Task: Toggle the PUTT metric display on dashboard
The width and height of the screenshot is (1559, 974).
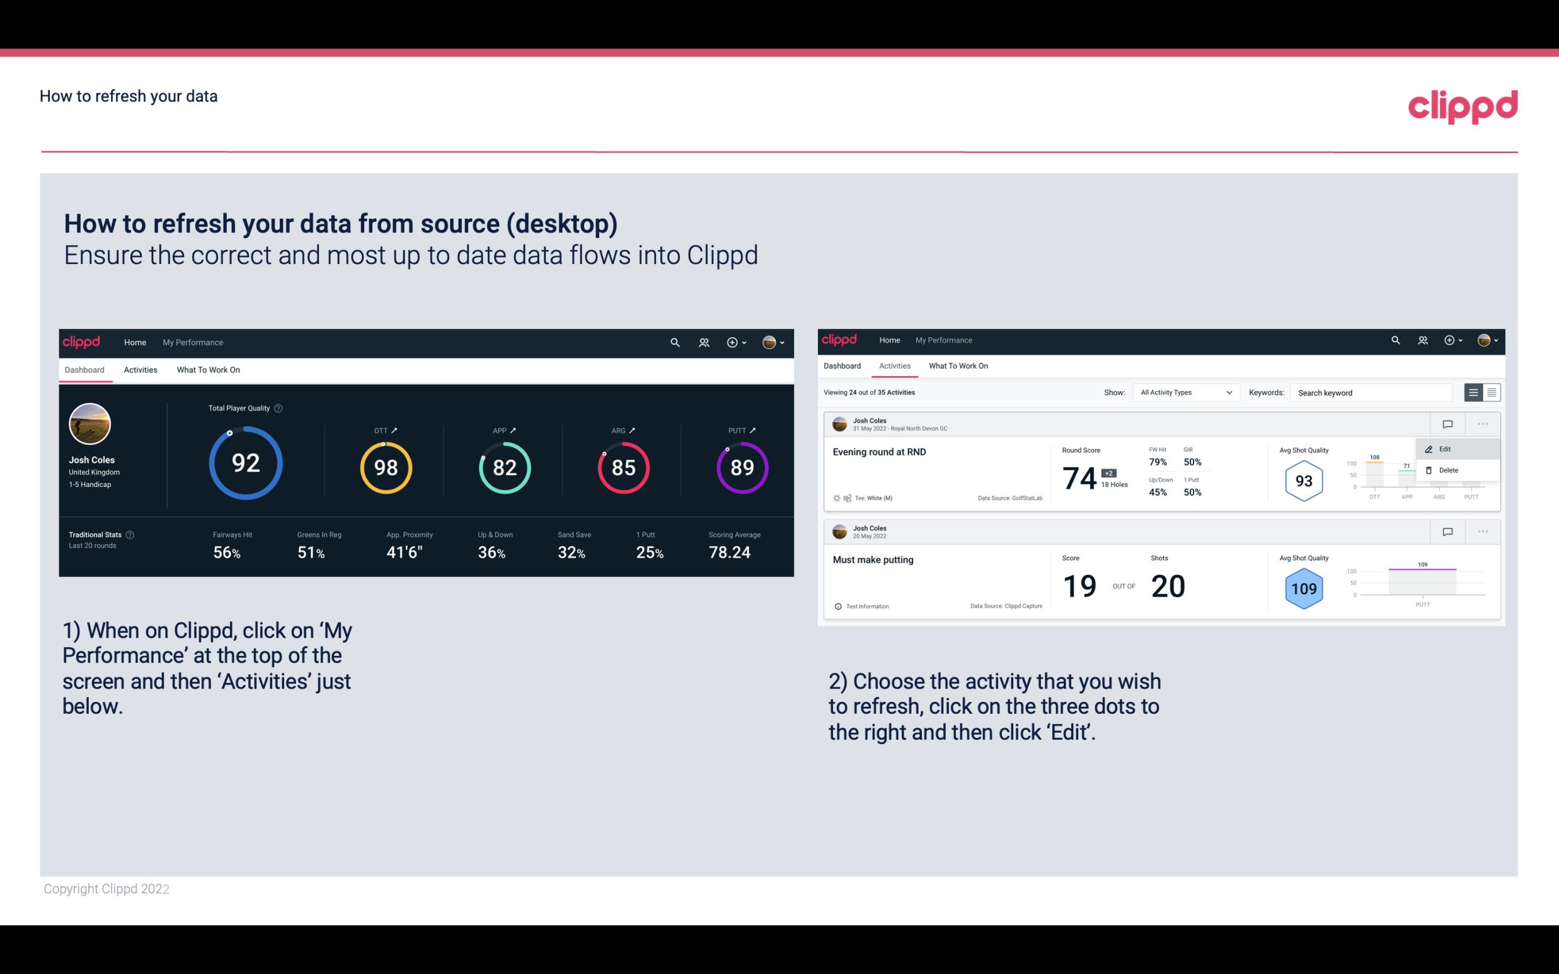Action: click(x=753, y=430)
